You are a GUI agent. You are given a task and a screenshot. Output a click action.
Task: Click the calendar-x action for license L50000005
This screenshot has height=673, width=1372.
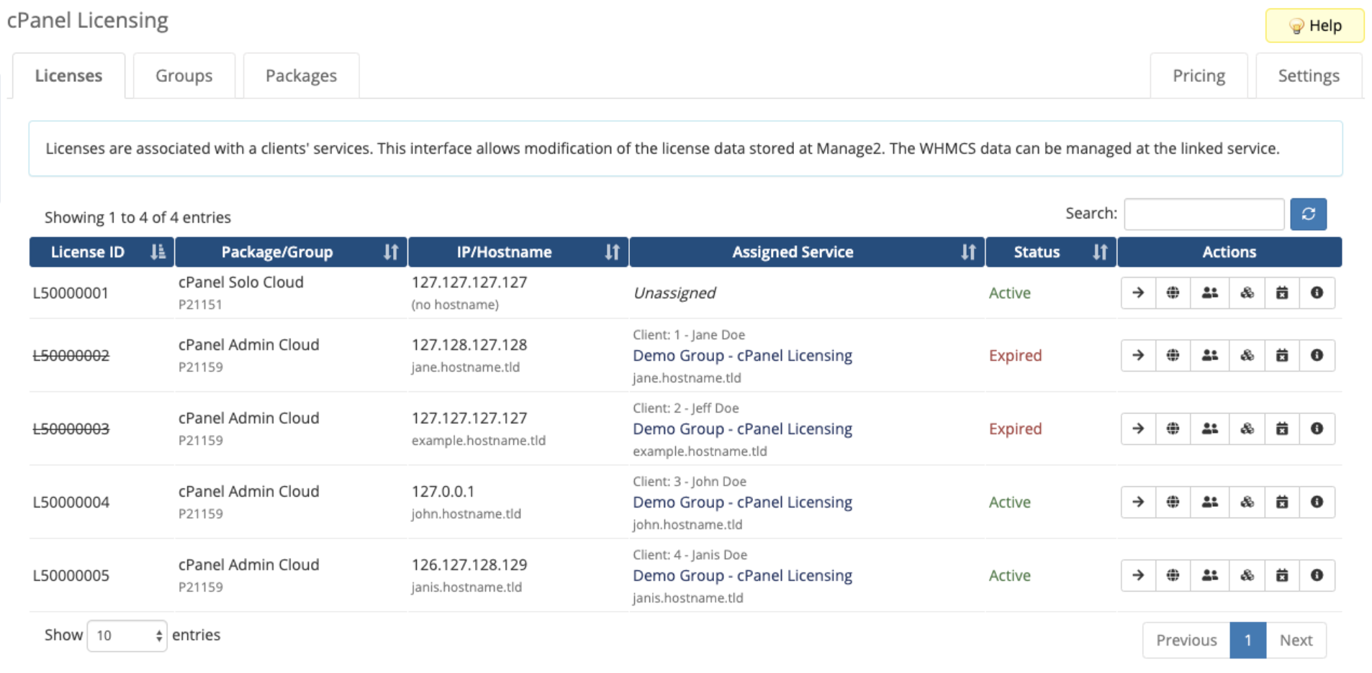coord(1282,575)
